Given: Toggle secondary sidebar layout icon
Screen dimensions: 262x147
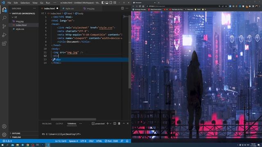Looking at the screenshot, I should click(x=111, y=3).
